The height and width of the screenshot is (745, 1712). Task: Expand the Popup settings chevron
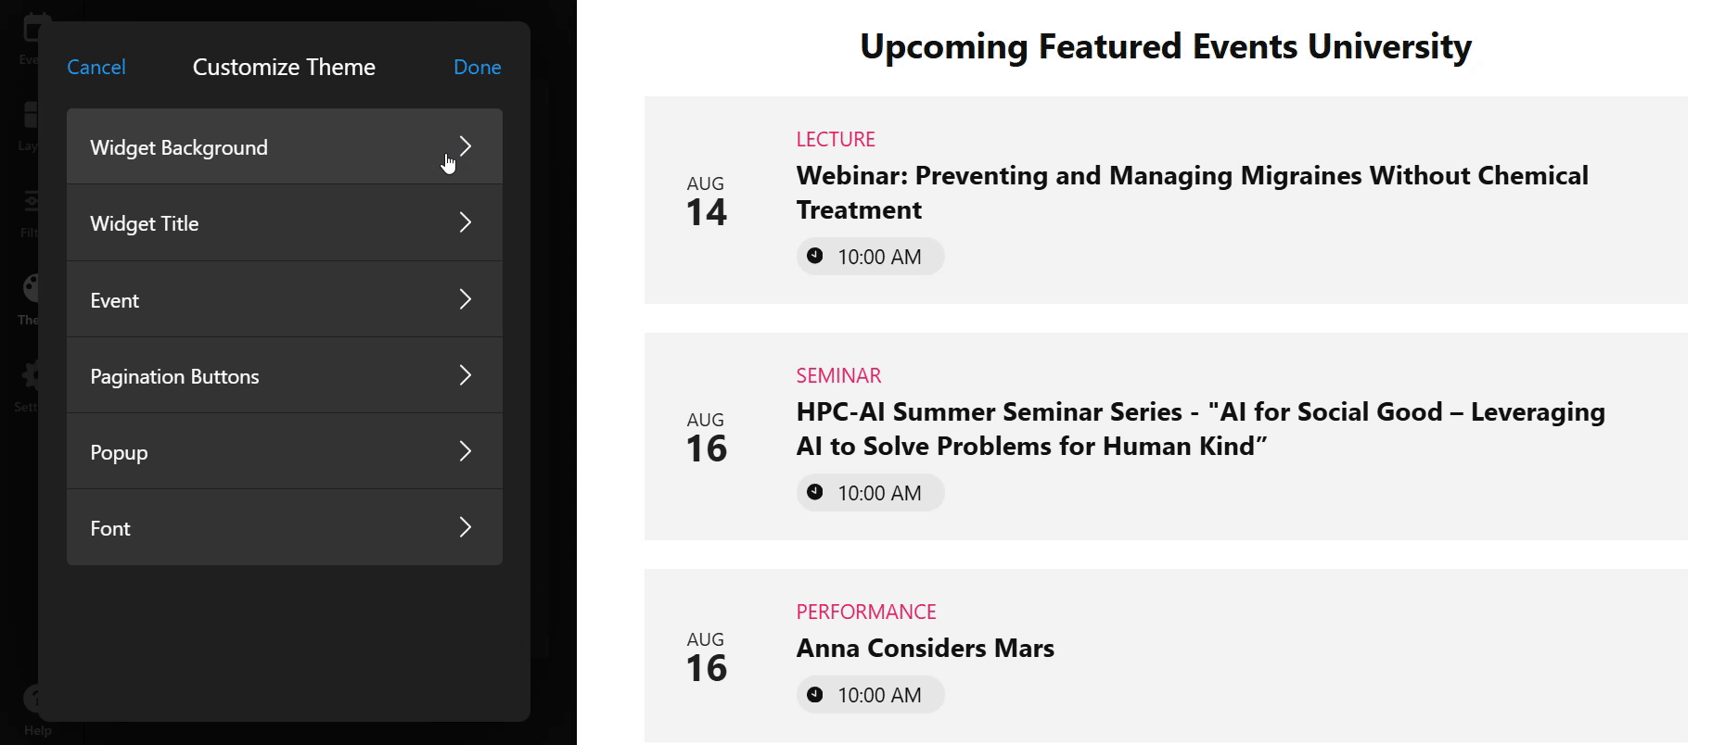(x=466, y=450)
